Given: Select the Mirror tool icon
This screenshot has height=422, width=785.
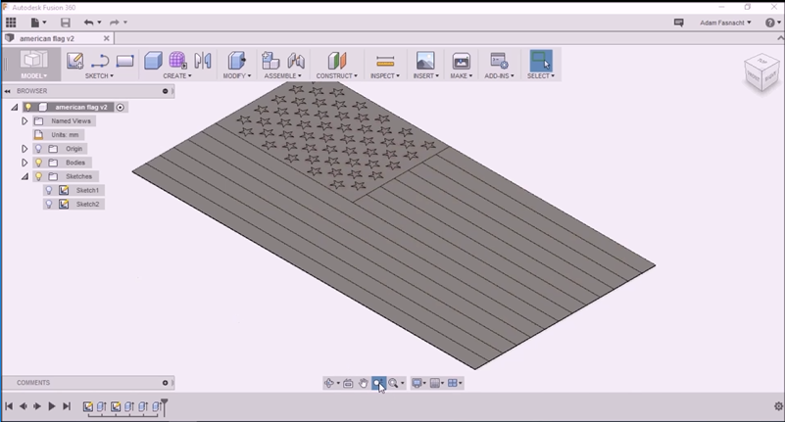Looking at the screenshot, I should coord(203,61).
